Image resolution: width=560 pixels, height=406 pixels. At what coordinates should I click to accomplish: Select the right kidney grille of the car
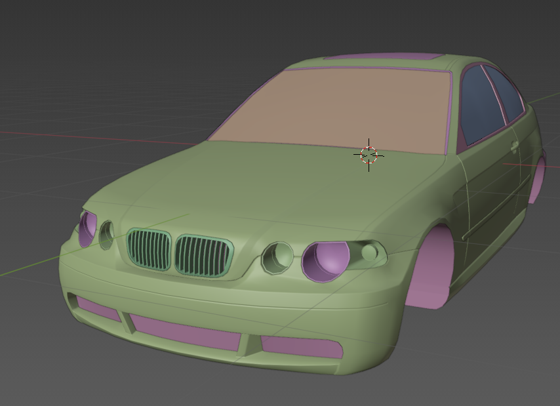[x=204, y=256]
